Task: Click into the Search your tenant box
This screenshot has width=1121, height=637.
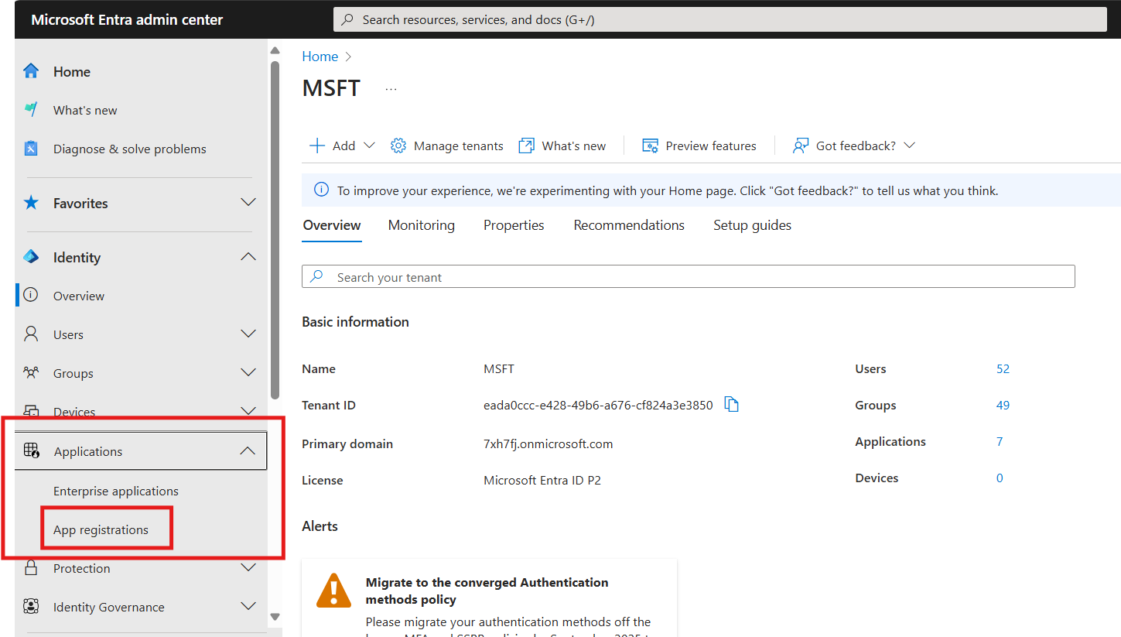Action: pos(688,276)
